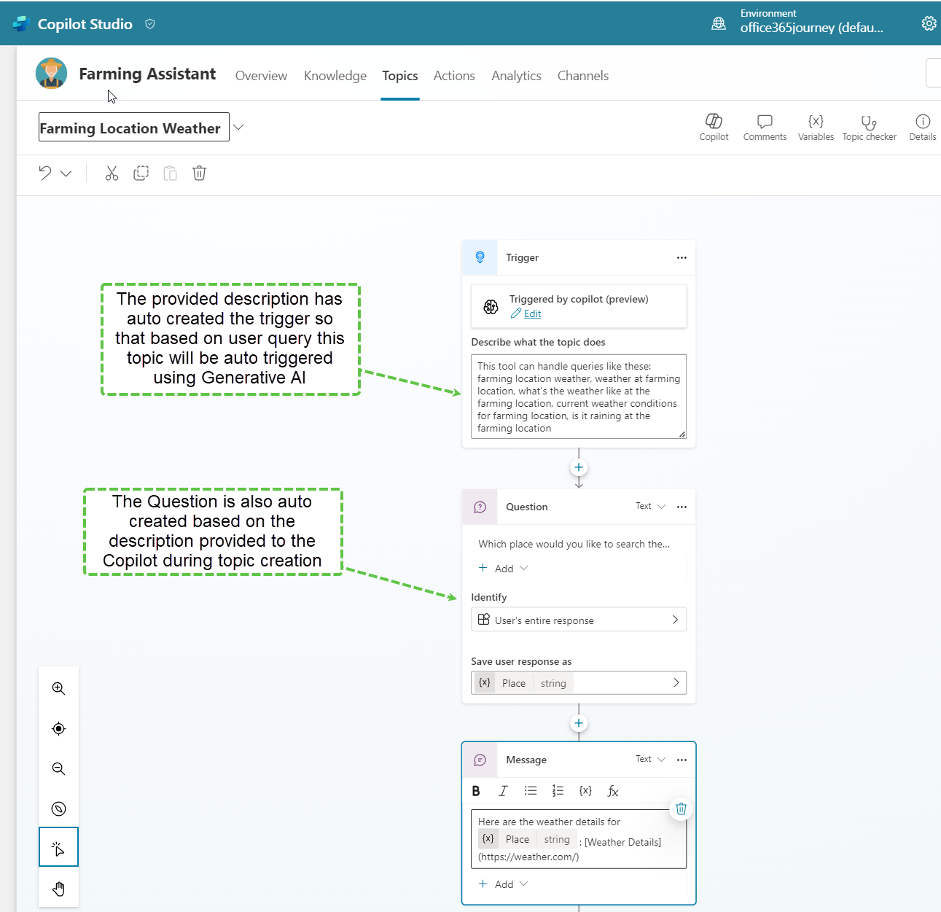
Task: Click the cut scissors icon
Action: (112, 174)
